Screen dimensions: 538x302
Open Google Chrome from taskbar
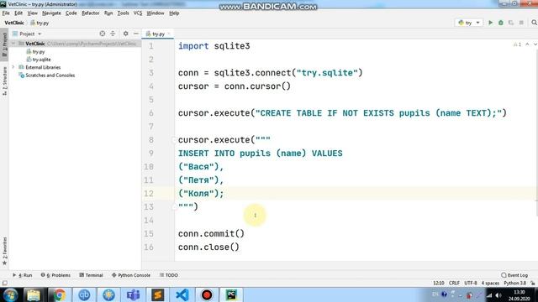coord(59,294)
